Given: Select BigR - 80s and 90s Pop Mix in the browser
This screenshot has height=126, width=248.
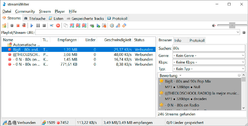Looking at the screenshot, I should click(x=200, y=84).
